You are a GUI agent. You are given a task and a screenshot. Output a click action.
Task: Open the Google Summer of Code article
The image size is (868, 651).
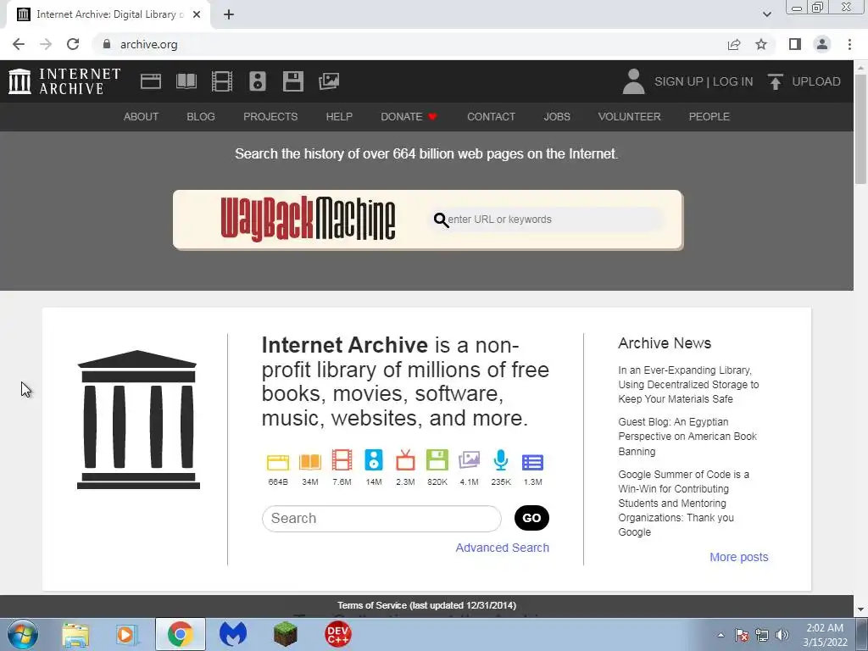click(684, 504)
